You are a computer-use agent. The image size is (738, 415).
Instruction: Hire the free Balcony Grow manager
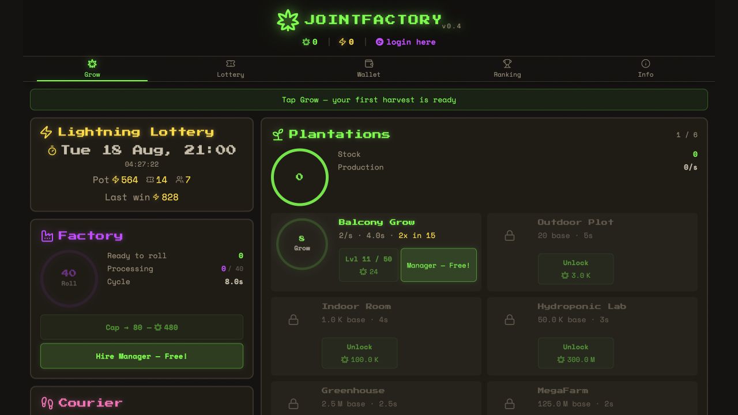click(439, 265)
